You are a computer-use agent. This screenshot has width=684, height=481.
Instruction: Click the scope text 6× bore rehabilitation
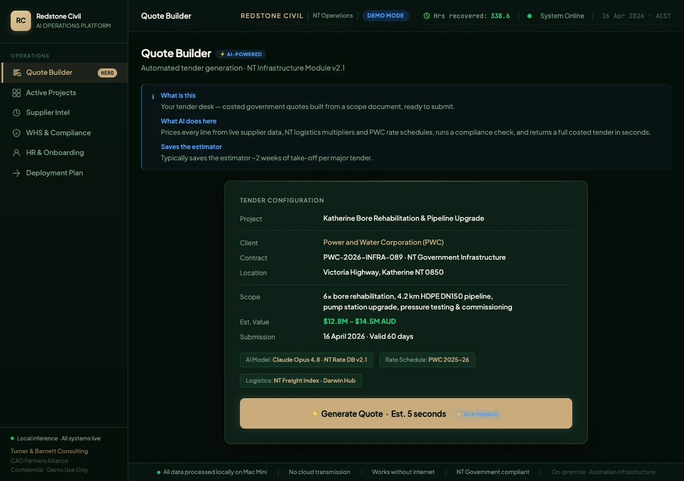coord(359,297)
